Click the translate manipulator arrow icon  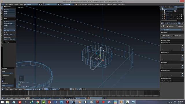tap(47, 89)
